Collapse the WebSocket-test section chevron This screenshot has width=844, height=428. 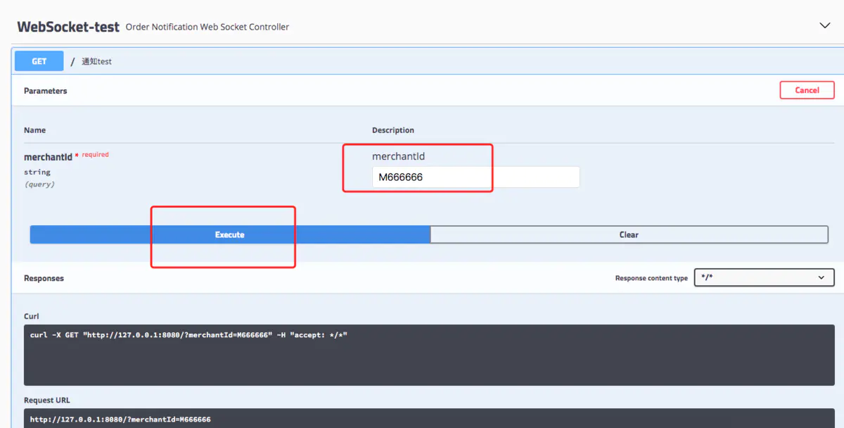825,25
